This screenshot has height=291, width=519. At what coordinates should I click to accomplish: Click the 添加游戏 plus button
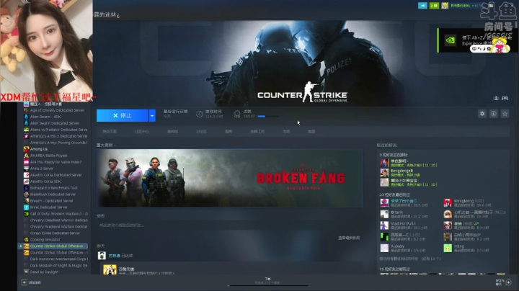(x=25, y=282)
